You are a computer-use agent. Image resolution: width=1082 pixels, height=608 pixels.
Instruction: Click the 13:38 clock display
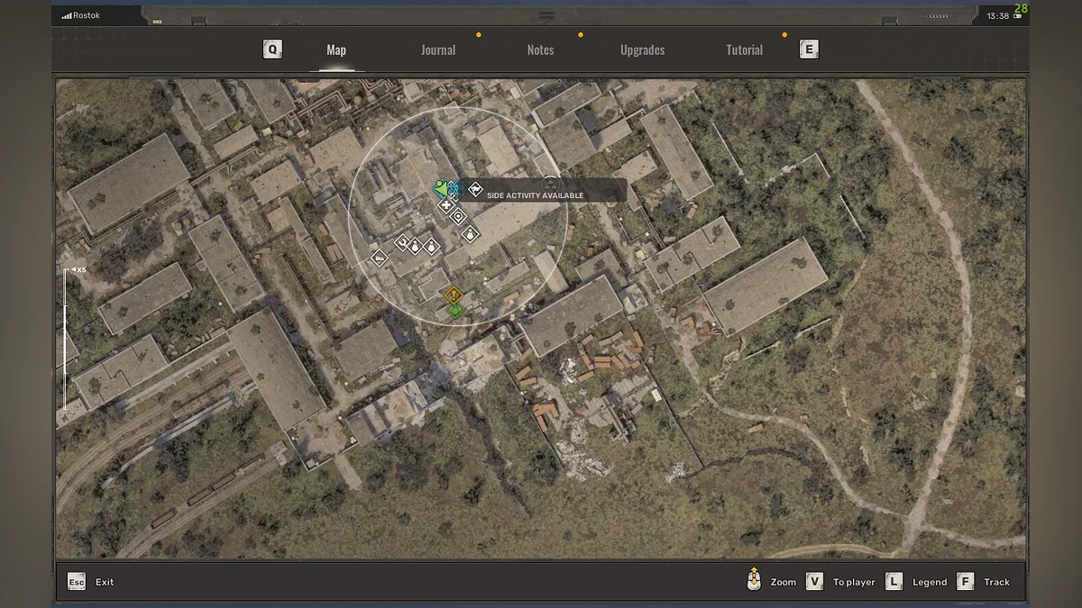pos(998,15)
